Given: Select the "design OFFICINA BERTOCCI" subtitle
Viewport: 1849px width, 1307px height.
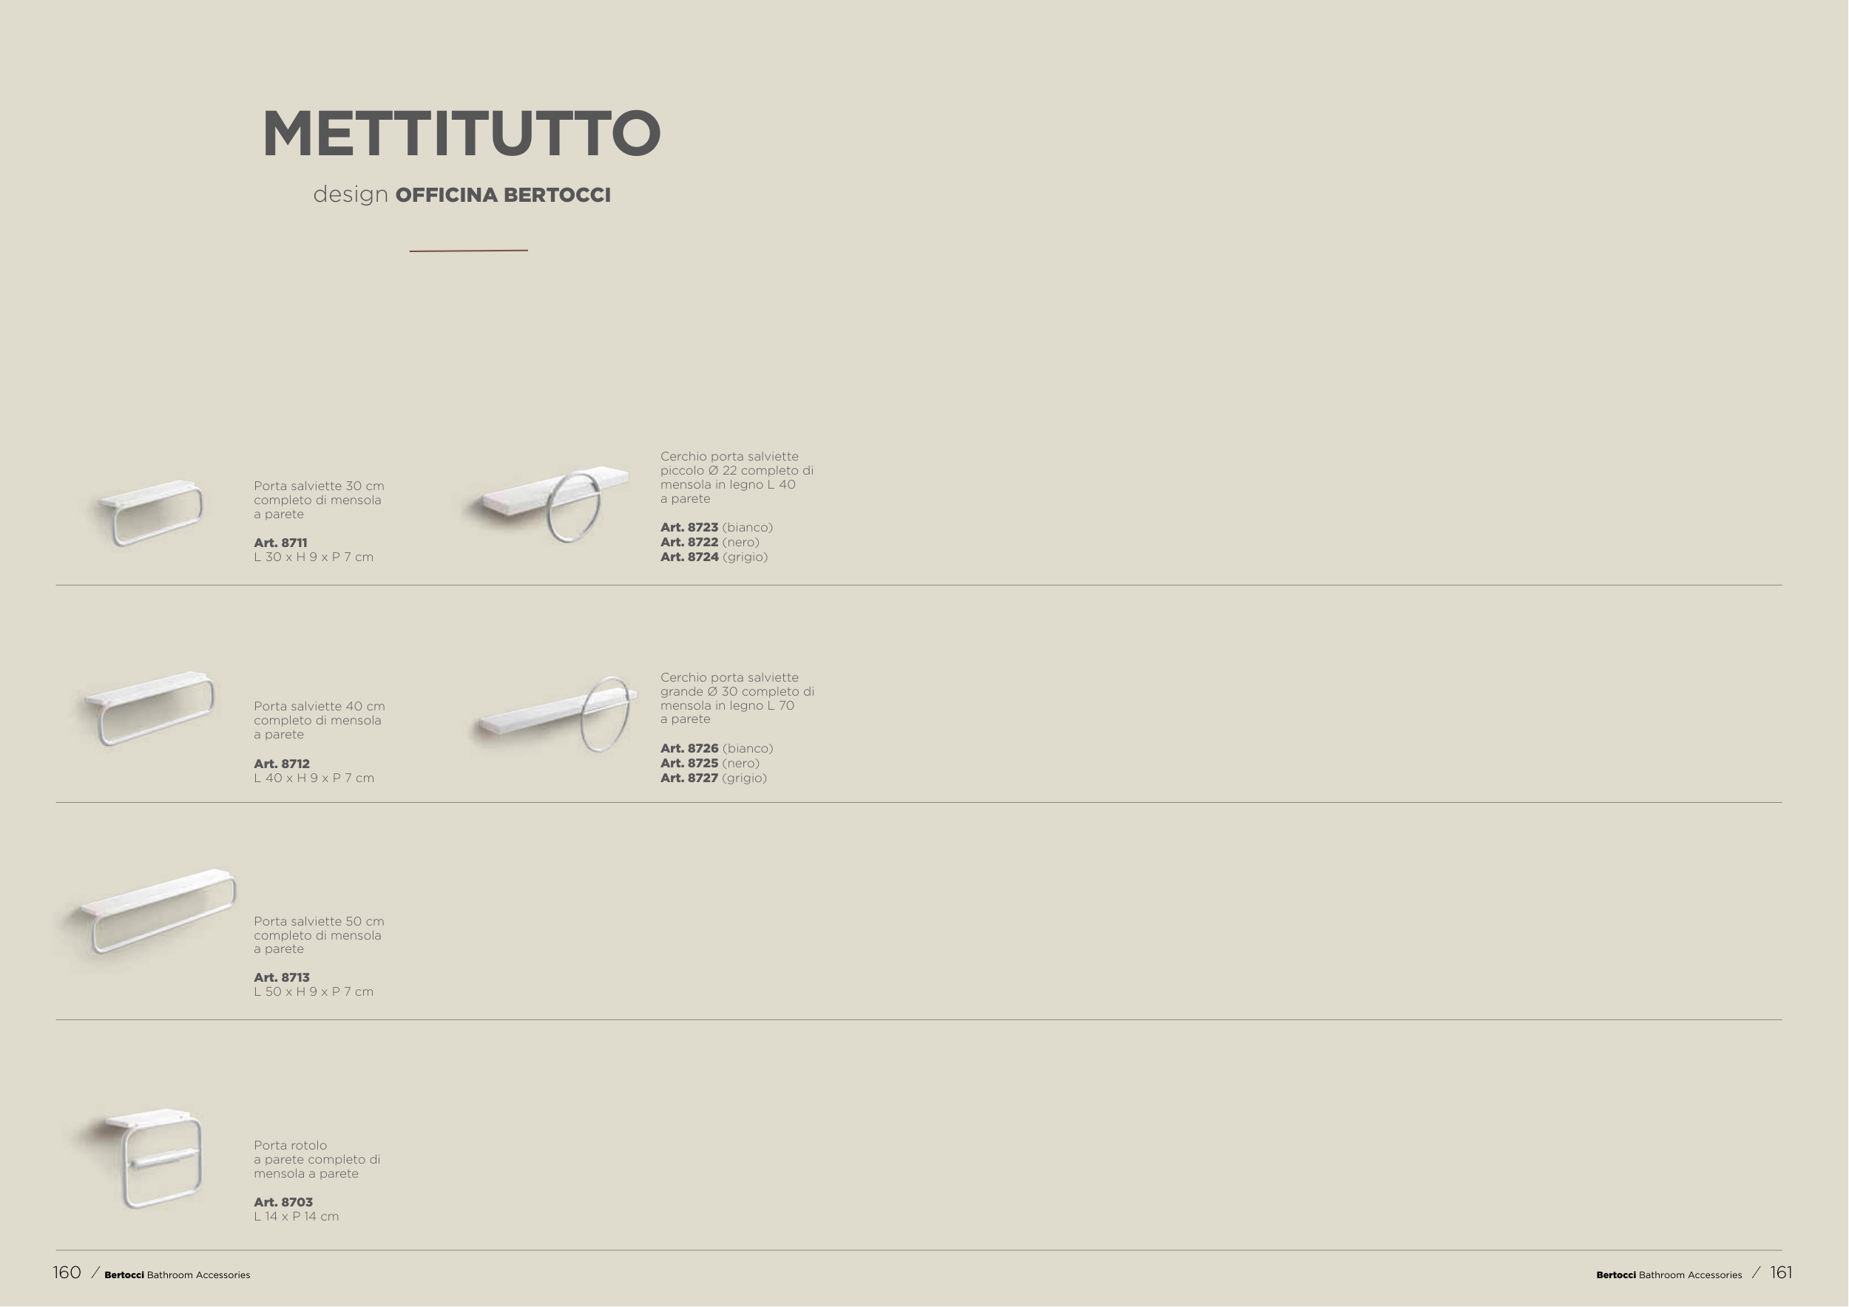Looking at the screenshot, I should (462, 194).
